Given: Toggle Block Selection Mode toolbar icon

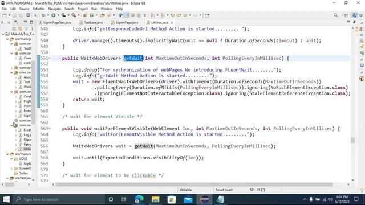Looking at the screenshot, I should tap(139, 15).
